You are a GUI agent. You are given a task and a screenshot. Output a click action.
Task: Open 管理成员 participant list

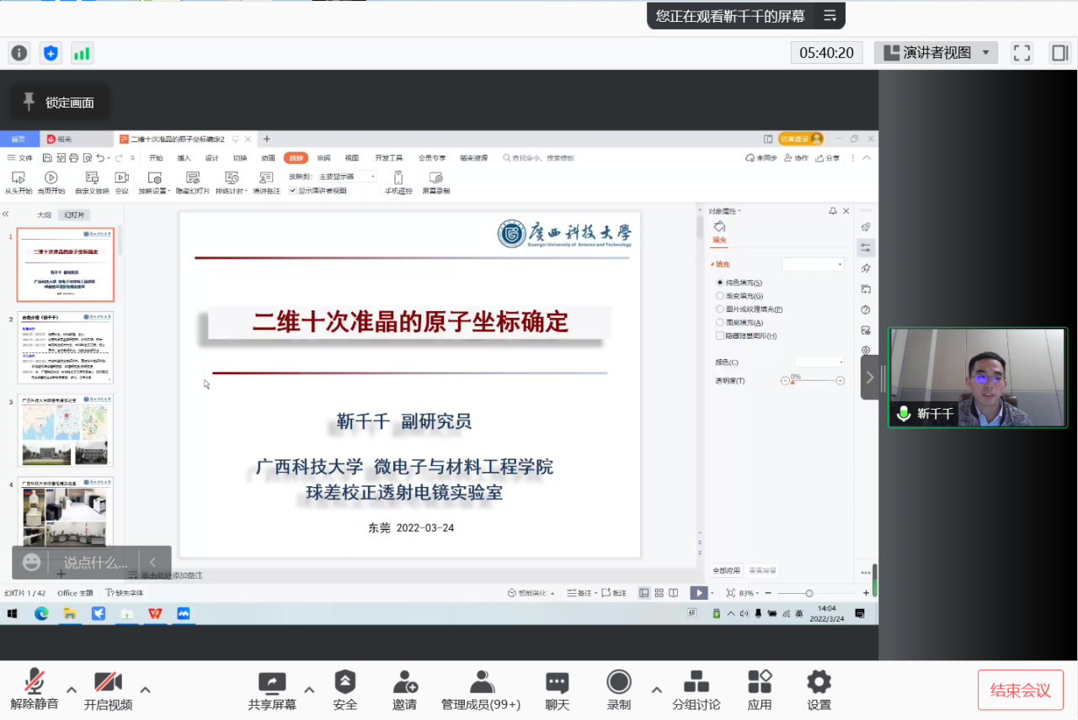tap(481, 689)
